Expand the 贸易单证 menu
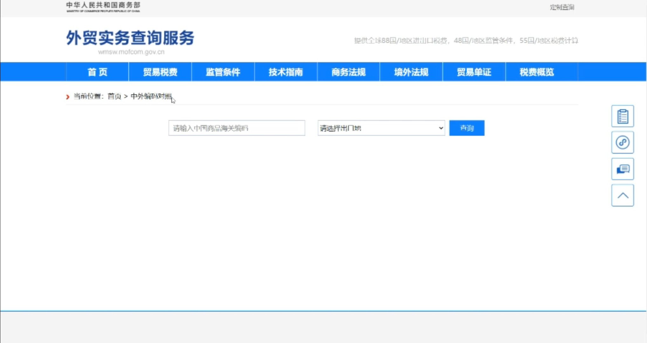Screen dimensions: 647x343 click(x=474, y=72)
